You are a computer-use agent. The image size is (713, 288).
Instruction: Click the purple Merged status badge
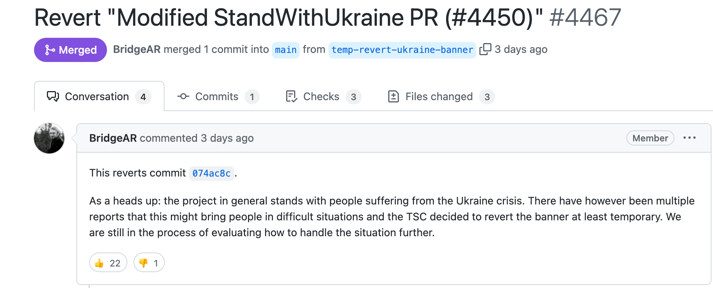coord(70,50)
